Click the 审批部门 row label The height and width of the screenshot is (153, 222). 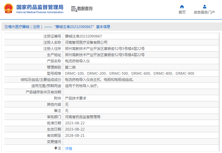click(54, 117)
